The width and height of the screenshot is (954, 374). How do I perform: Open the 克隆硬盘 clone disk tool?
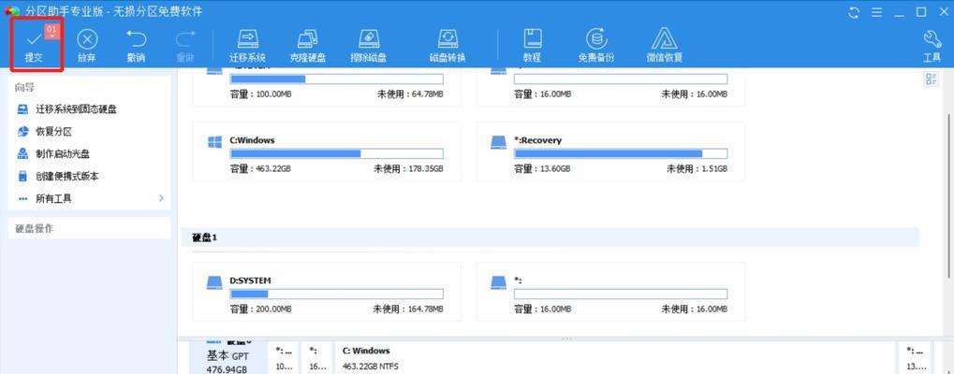(x=308, y=46)
